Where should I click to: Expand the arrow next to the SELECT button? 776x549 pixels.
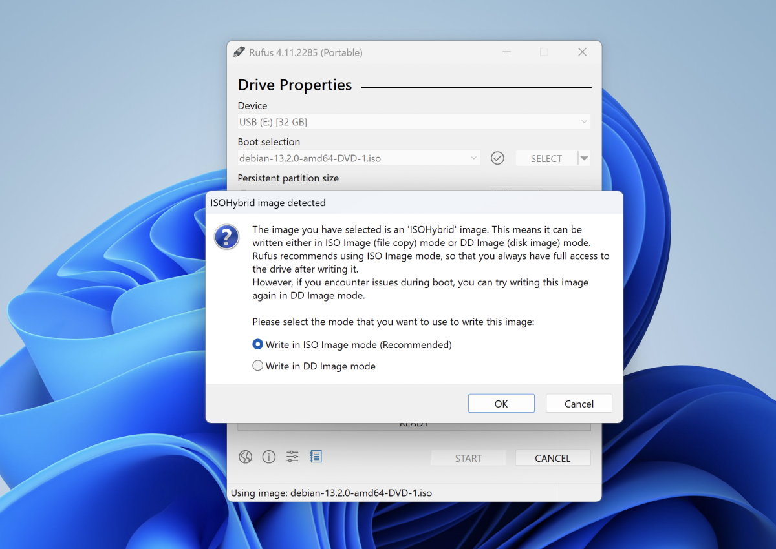(585, 158)
